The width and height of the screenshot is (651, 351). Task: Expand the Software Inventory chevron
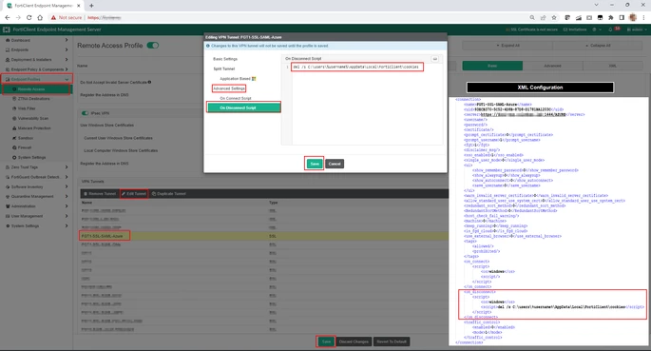coord(67,186)
